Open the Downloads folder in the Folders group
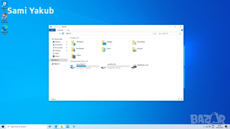The height and width of the screenshot is (129, 230). pyautogui.click(x=78, y=49)
